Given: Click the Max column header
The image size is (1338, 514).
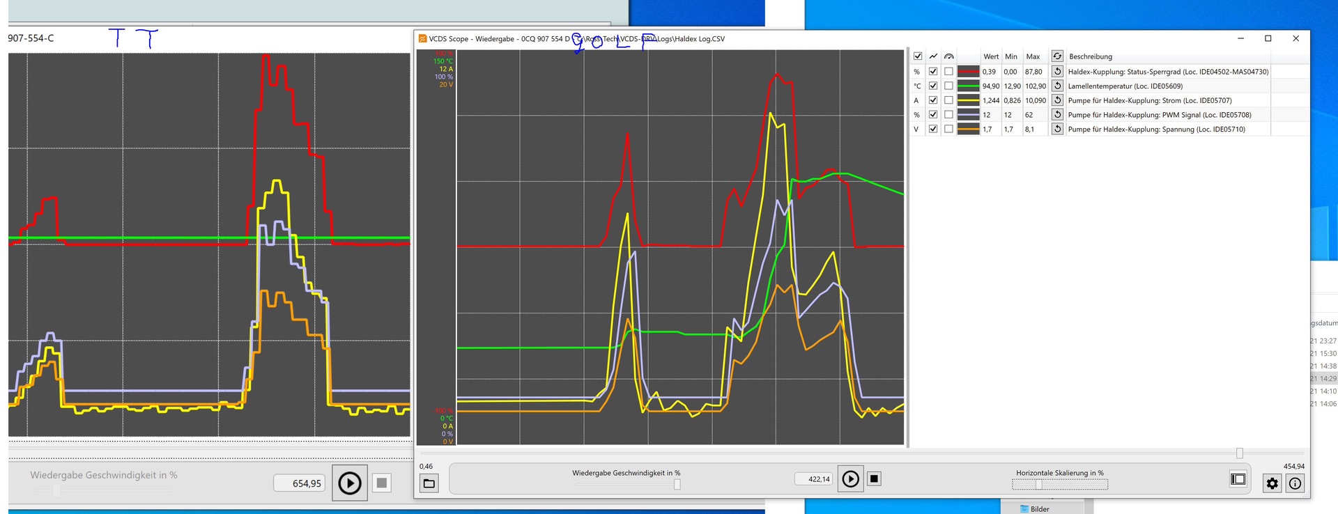Looking at the screenshot, I should 1033,56.
